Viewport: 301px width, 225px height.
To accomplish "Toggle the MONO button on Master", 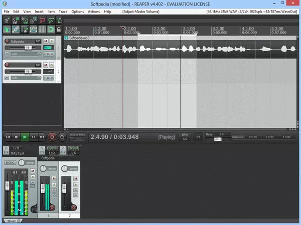I will [10, 163].
